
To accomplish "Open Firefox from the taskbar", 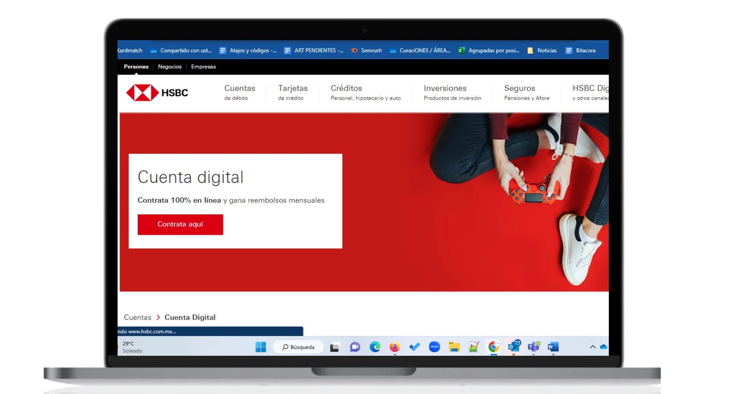I will click(395, 347).
